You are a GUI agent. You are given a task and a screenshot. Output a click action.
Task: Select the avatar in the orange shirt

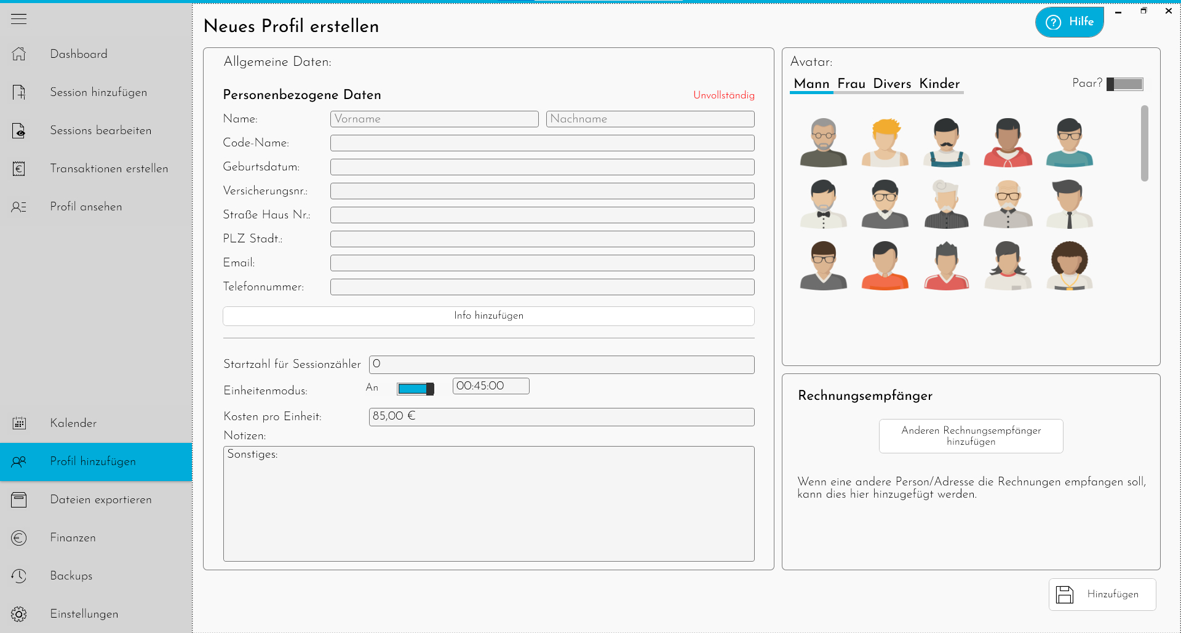point(885,266)
